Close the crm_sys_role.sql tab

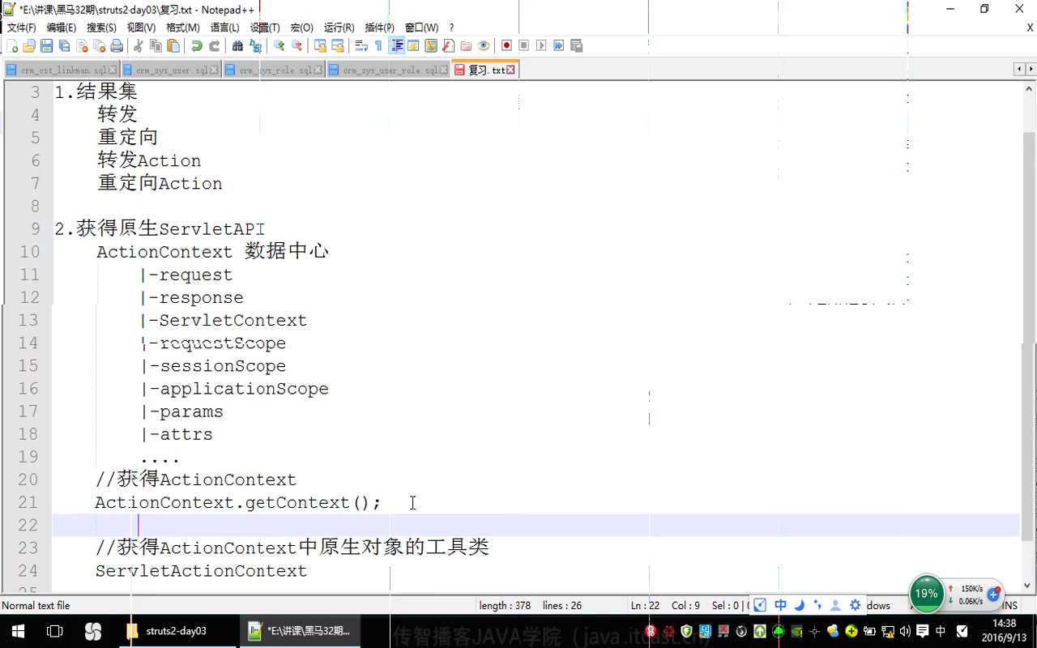pyautogui.click(x=318, y=70)
